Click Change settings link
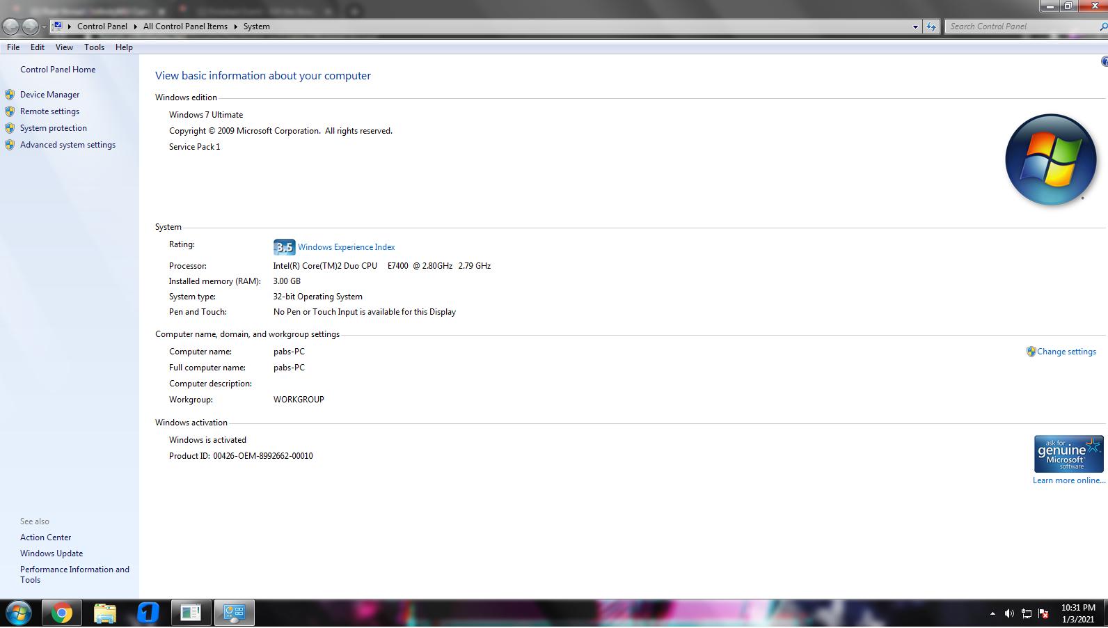The width and height of the screenshot is (1108, 628). [1066, 352]
